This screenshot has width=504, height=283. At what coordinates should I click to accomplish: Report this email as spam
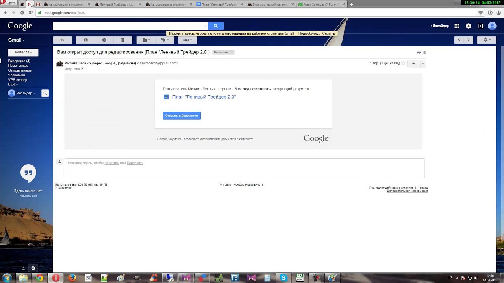tap(104, 40)
